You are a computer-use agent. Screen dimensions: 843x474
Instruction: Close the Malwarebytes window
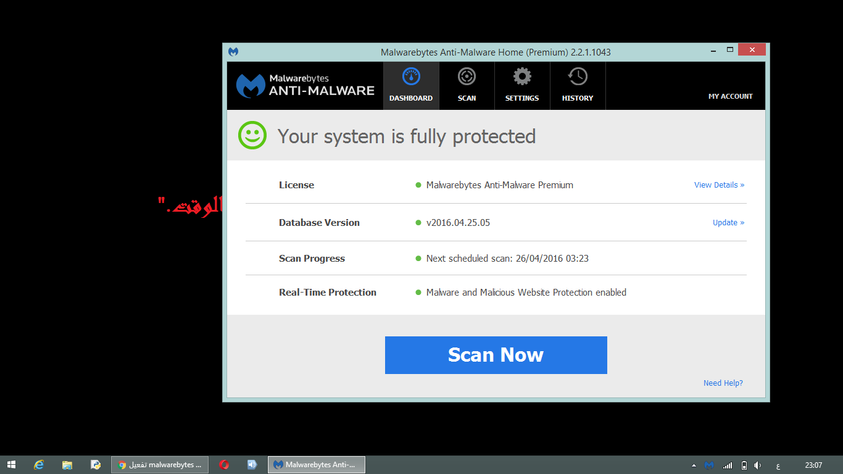click(752, 49)
